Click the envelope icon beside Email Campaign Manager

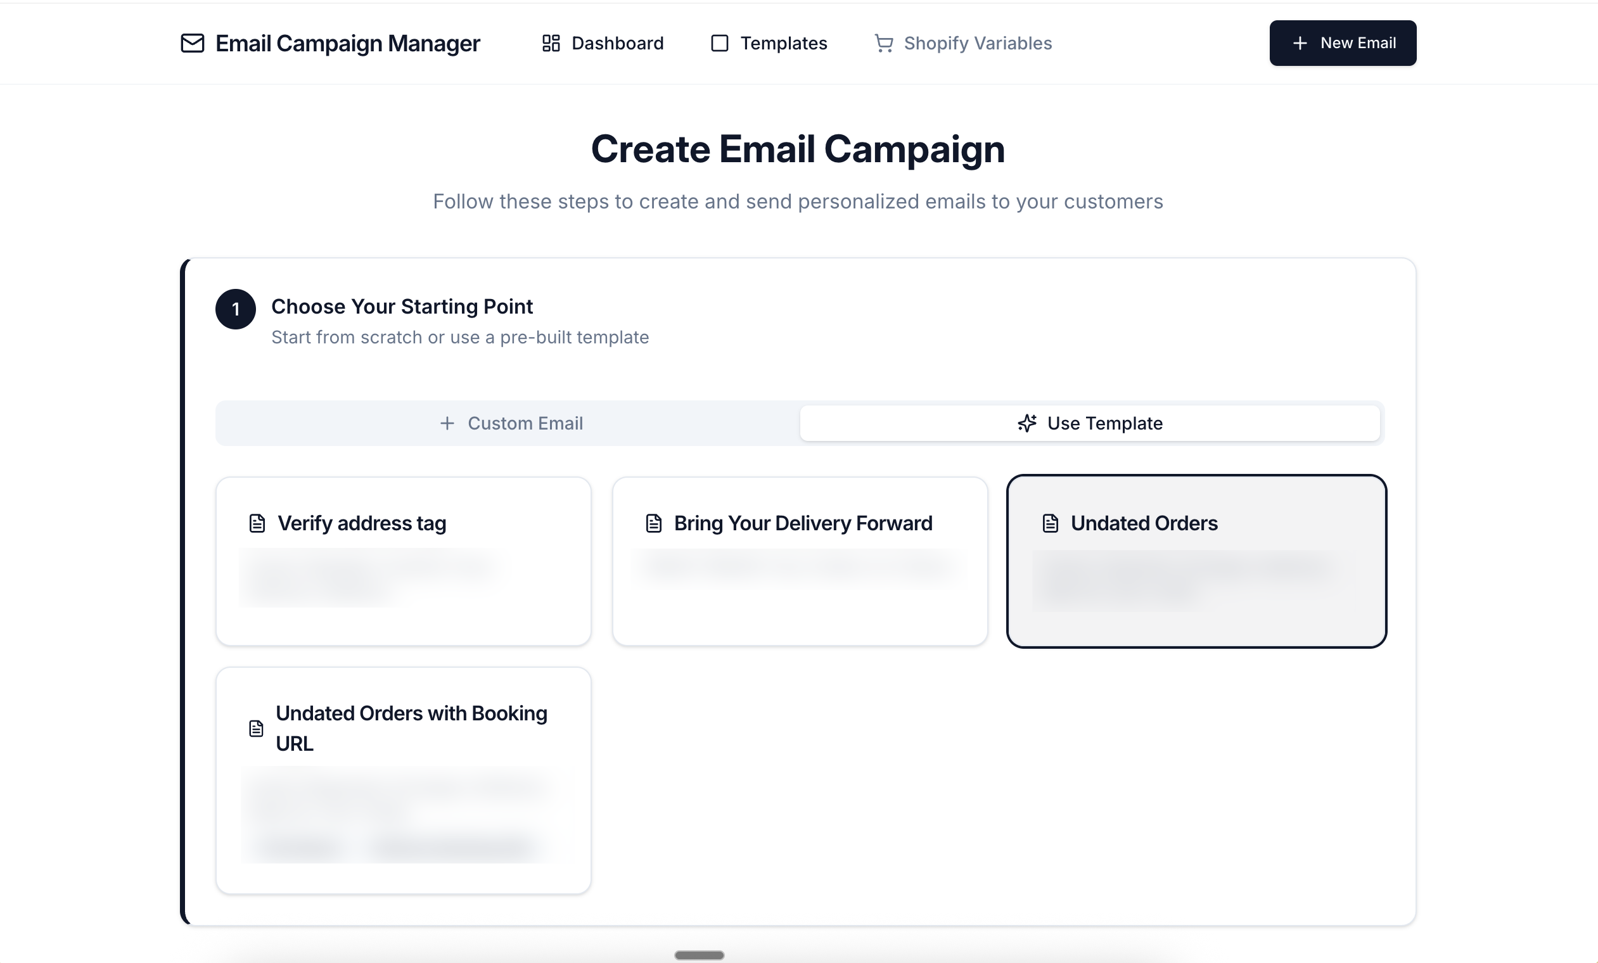click(x=192, y=44)
